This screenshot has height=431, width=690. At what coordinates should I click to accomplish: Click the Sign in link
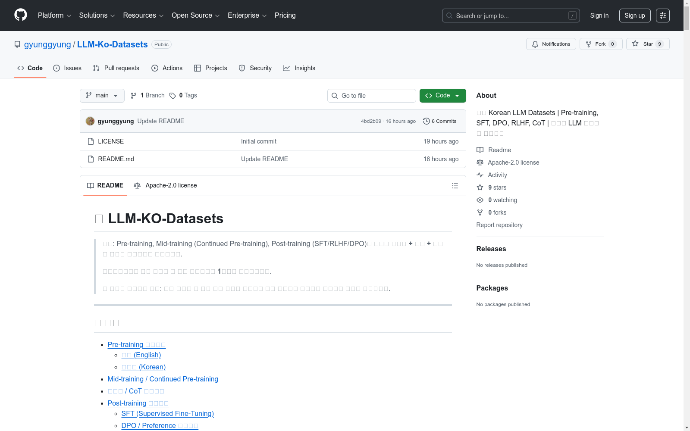[x=599, y=16]
